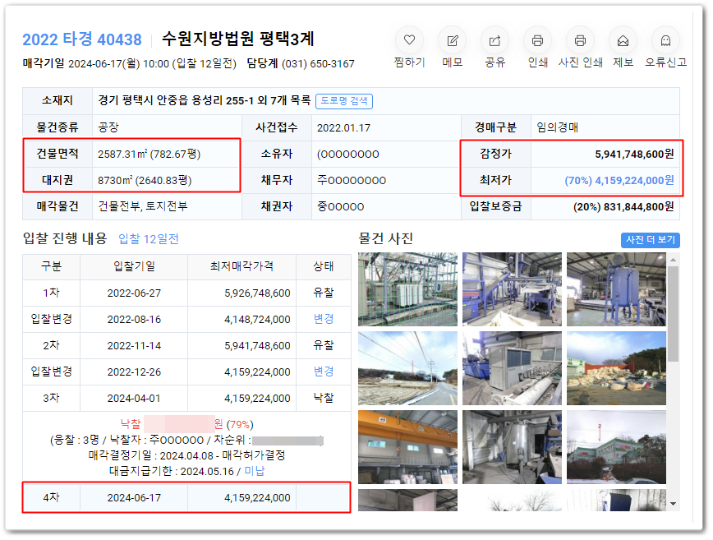713x540 pixels.
Task: Click 변경 link for 2022-08-16 row
Action: pyautogui.click(x=324, y=319)
